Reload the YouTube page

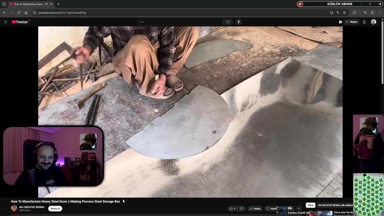pos(19,13)
